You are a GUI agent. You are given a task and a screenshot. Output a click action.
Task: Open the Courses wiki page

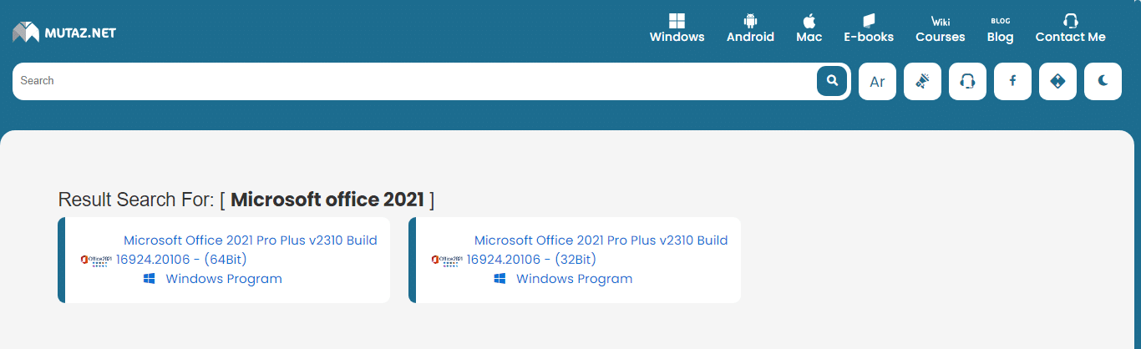[940, 28]
